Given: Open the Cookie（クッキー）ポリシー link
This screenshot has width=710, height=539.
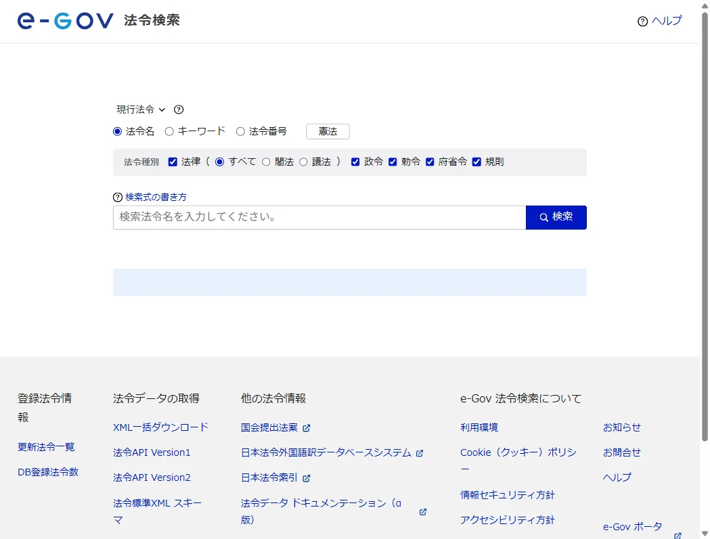Looking at the screenshot, I should coord(518,461).
